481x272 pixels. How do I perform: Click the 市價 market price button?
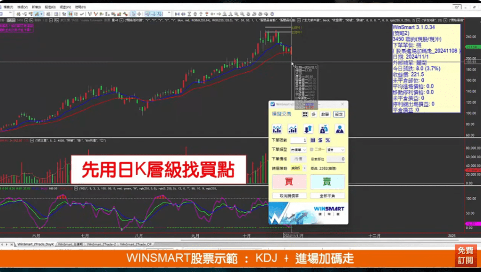point(298,159)
